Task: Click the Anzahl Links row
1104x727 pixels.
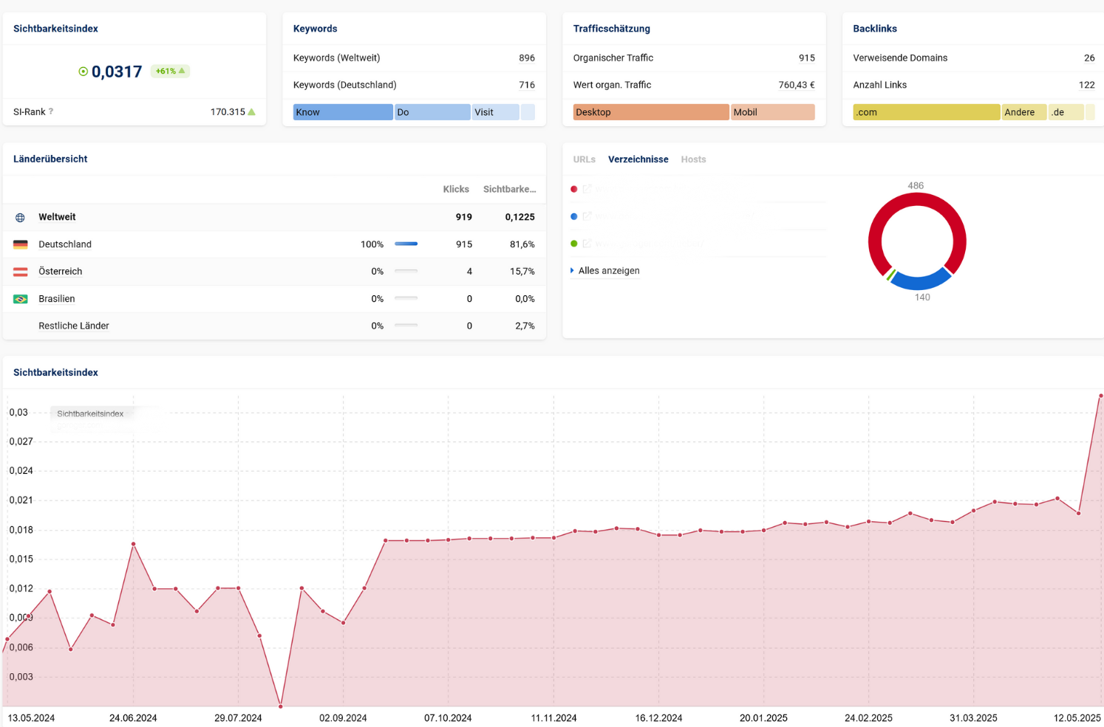Action: [974, 85]
